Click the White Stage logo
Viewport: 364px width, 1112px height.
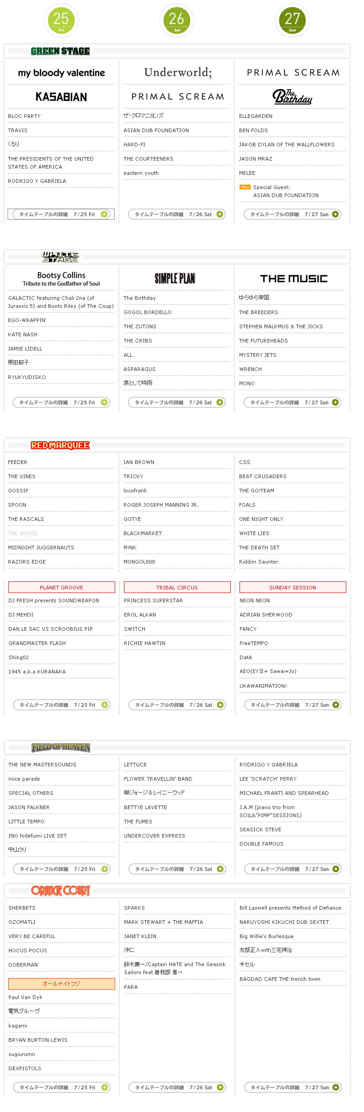[x=60, y=257]
